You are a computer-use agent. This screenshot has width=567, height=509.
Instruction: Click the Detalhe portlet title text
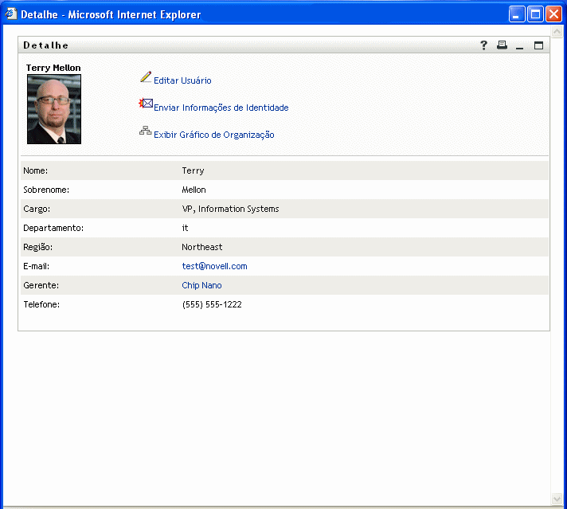point(45,45)
